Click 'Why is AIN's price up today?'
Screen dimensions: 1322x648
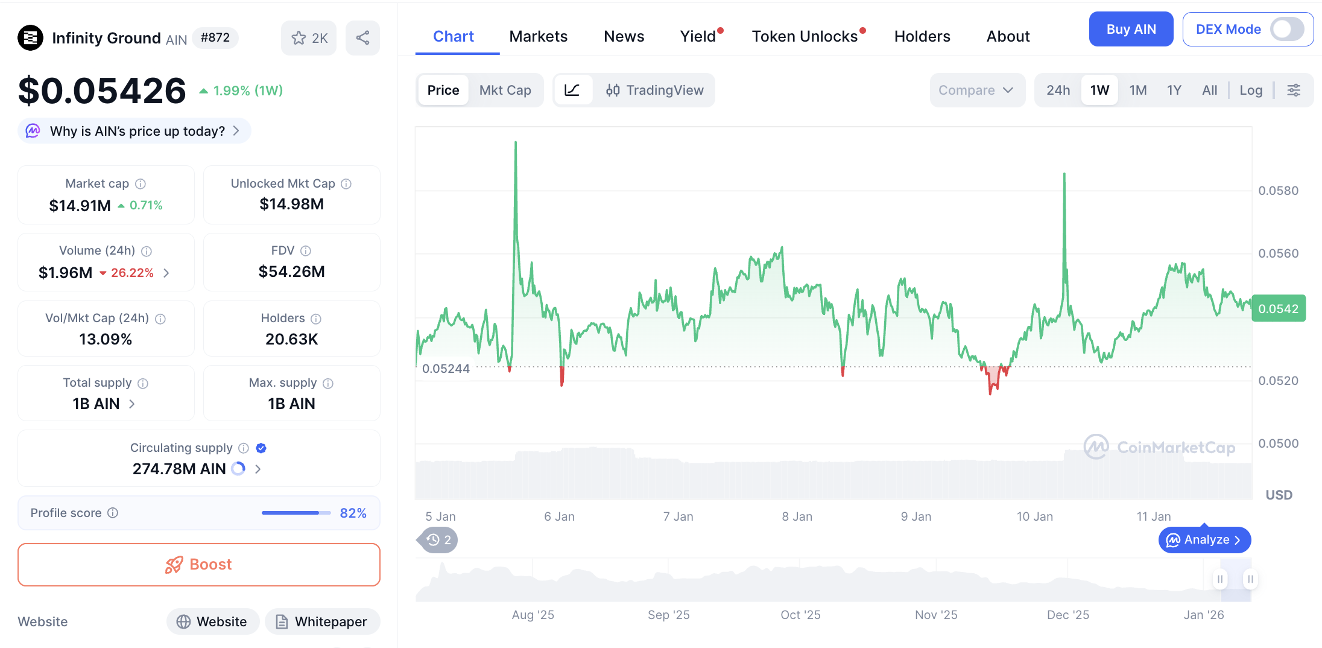(137, 131)
